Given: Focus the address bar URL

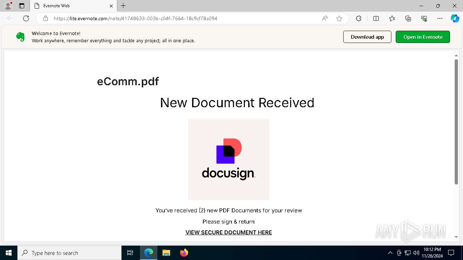Looking at the screenshot, I should pos(135,18).
